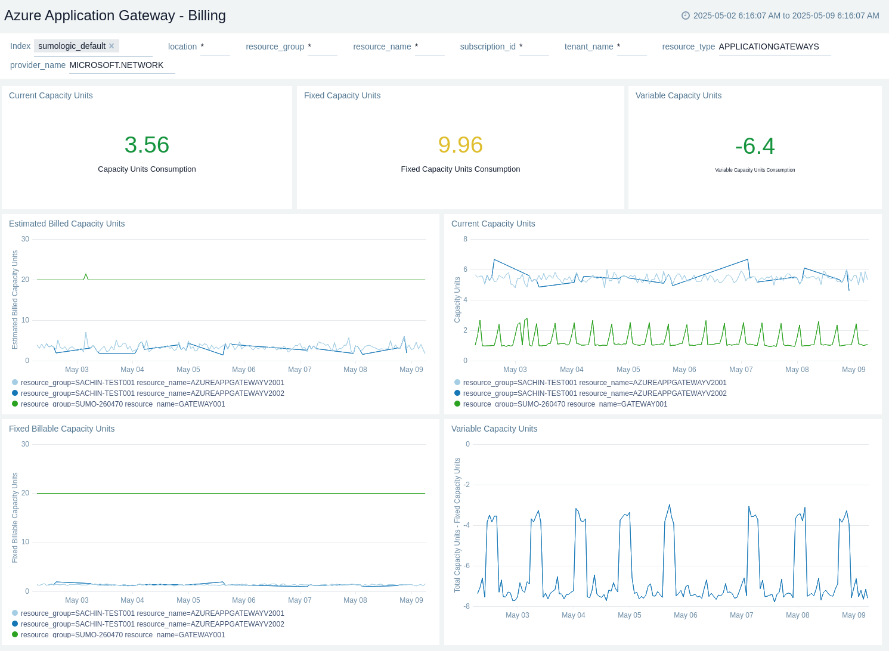This screenshot has width=889, height=651.
Task: Open the dashboard time range 2025-05-02 to 2025-05-09
Action: pos(786,15)
